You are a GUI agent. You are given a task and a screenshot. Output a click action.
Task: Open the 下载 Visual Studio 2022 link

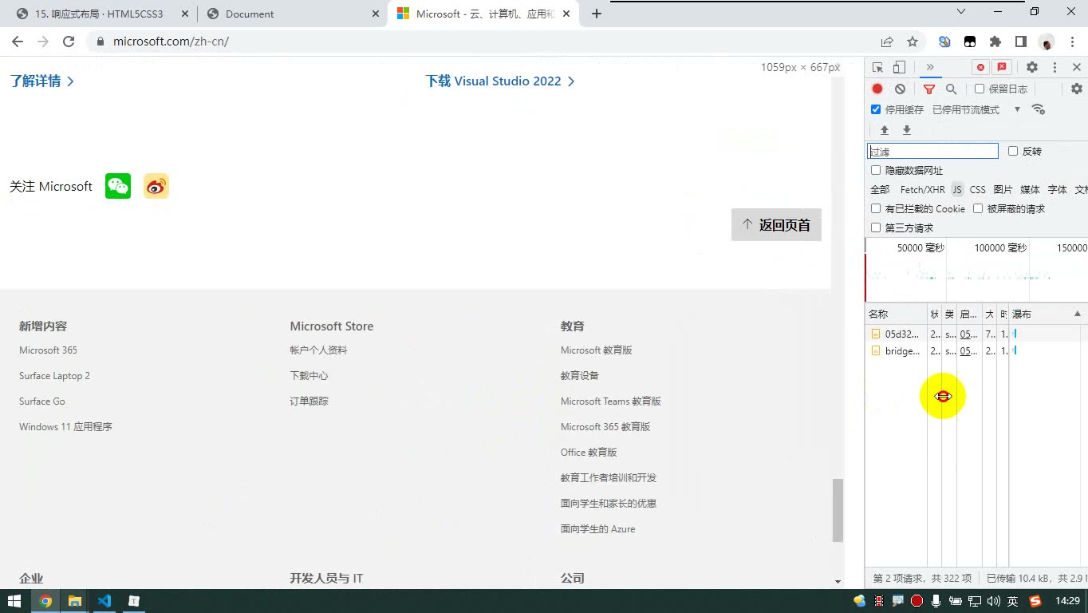[500, 81]
